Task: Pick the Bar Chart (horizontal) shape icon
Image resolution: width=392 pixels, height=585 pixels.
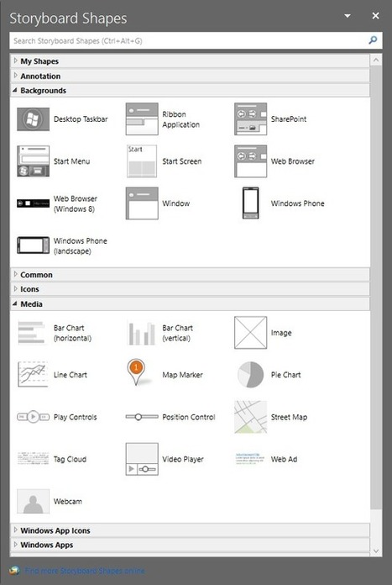Action: [33, 333]
